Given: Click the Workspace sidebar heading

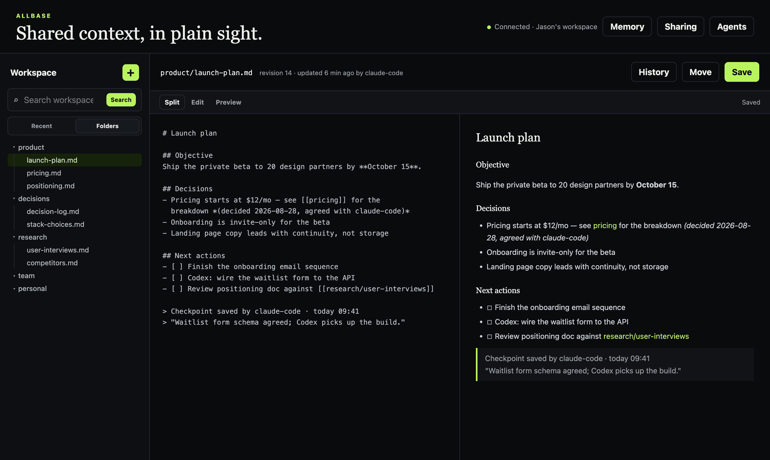Looking at the screenshot, I should [33, 72].
